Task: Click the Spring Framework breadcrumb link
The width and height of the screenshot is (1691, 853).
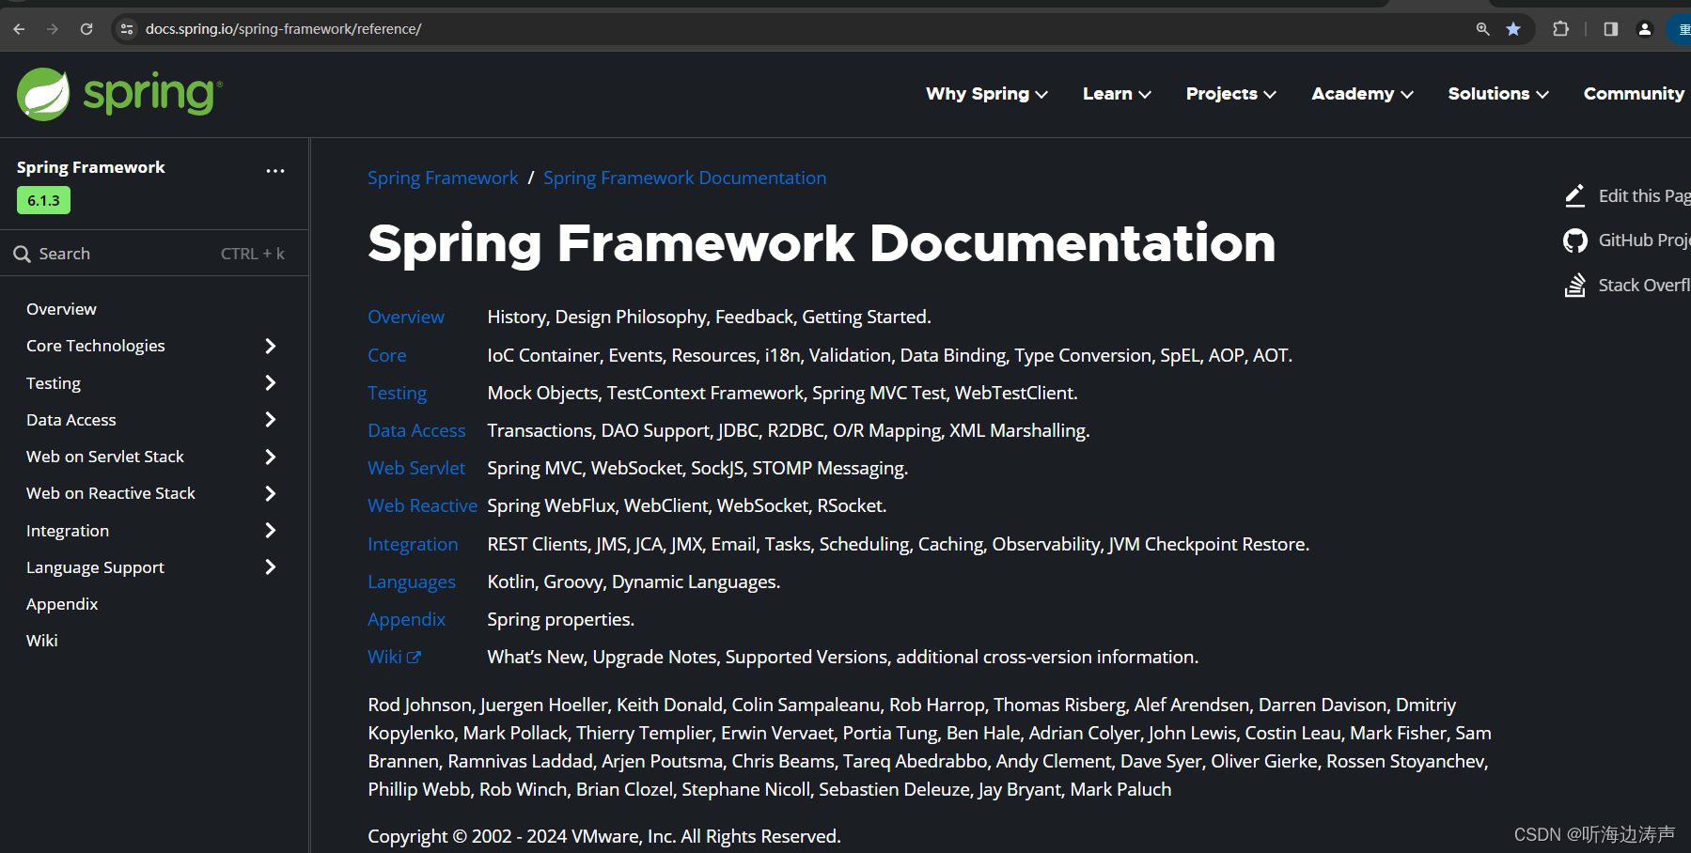Action: click(443, 178)
